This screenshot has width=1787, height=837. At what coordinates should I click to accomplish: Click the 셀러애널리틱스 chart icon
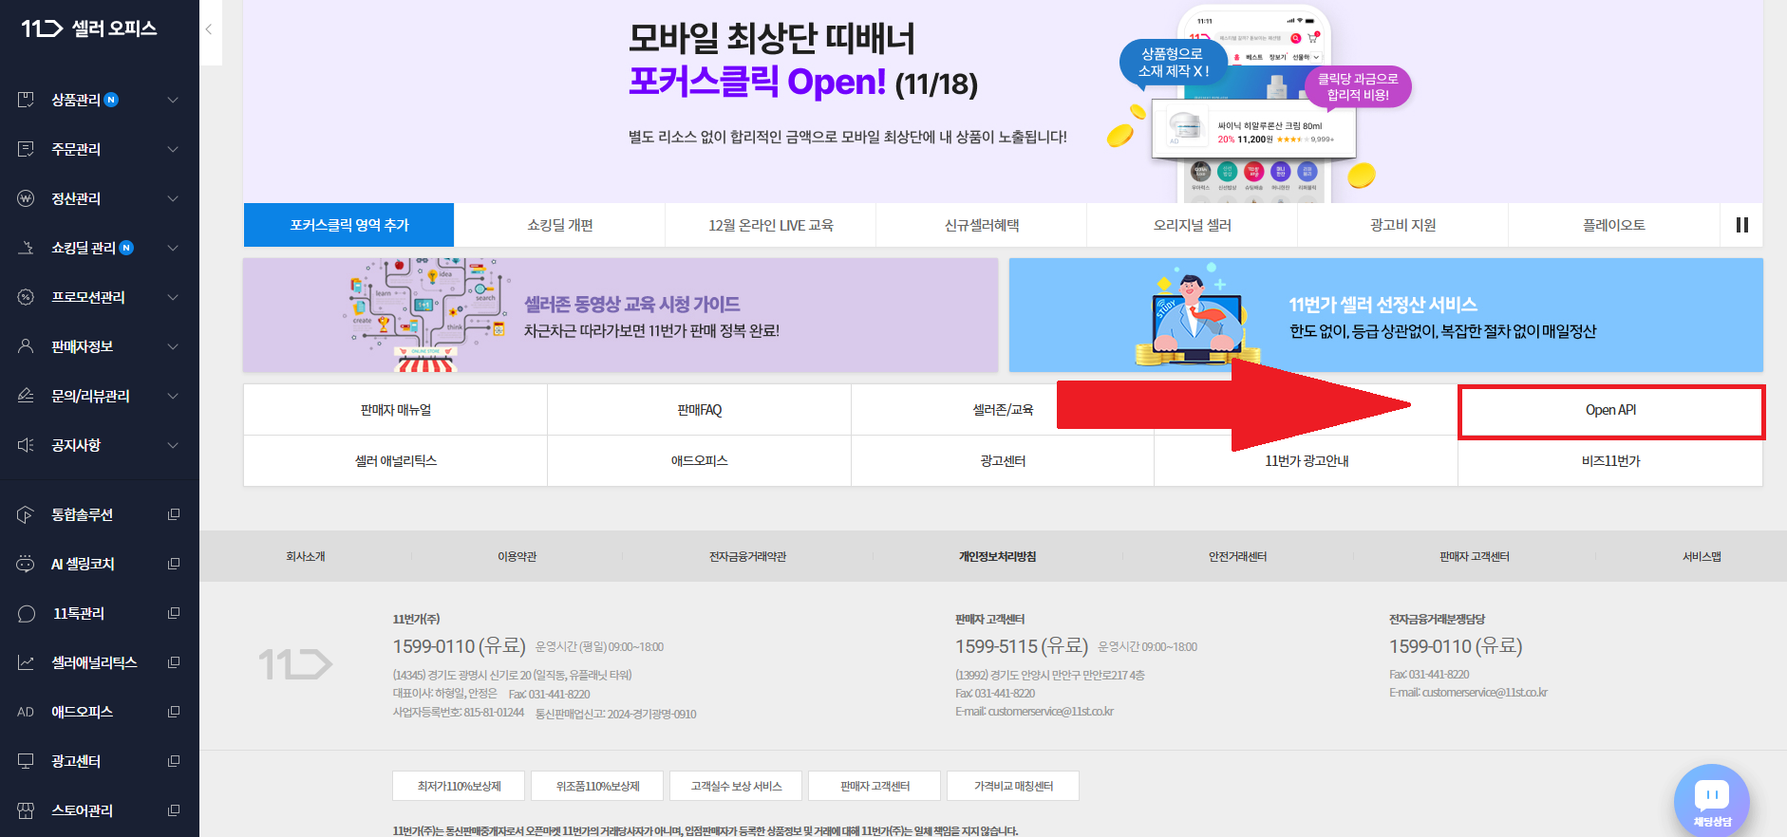[x=26, y=662]
